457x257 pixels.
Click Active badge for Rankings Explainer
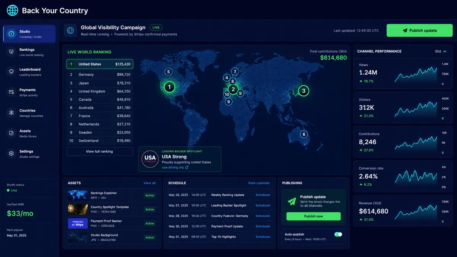click(x=150, y=195)
